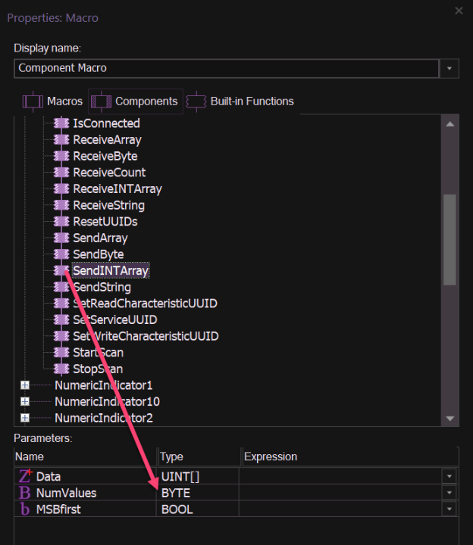Viewport: 473px width, 545px height.
Task: Expand the NumericIndicator10 tree node
Action: coord(25,402)
